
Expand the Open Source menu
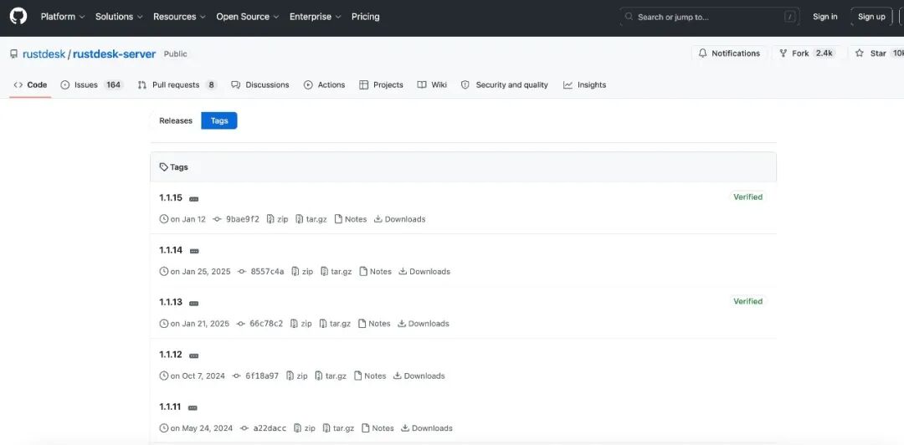[x=247, y=17]
